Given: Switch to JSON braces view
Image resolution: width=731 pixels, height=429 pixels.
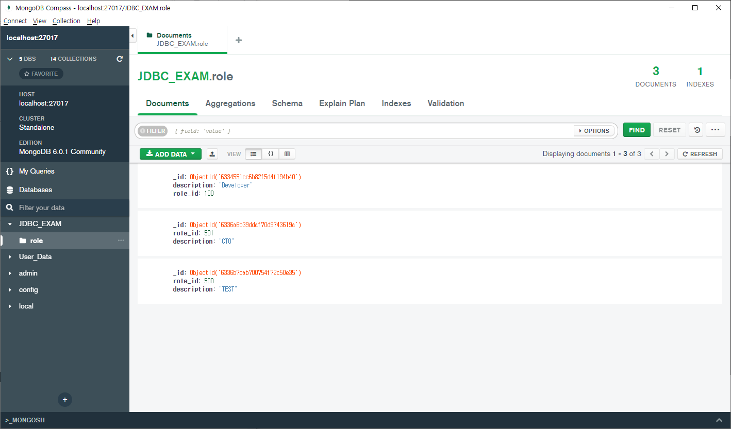Looking at the screenshot, I should 271,154.
